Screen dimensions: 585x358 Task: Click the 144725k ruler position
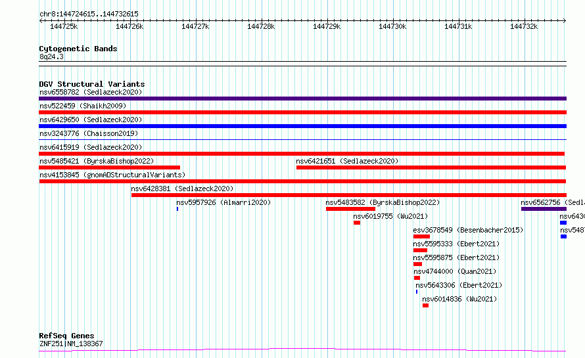coord(64,26)
